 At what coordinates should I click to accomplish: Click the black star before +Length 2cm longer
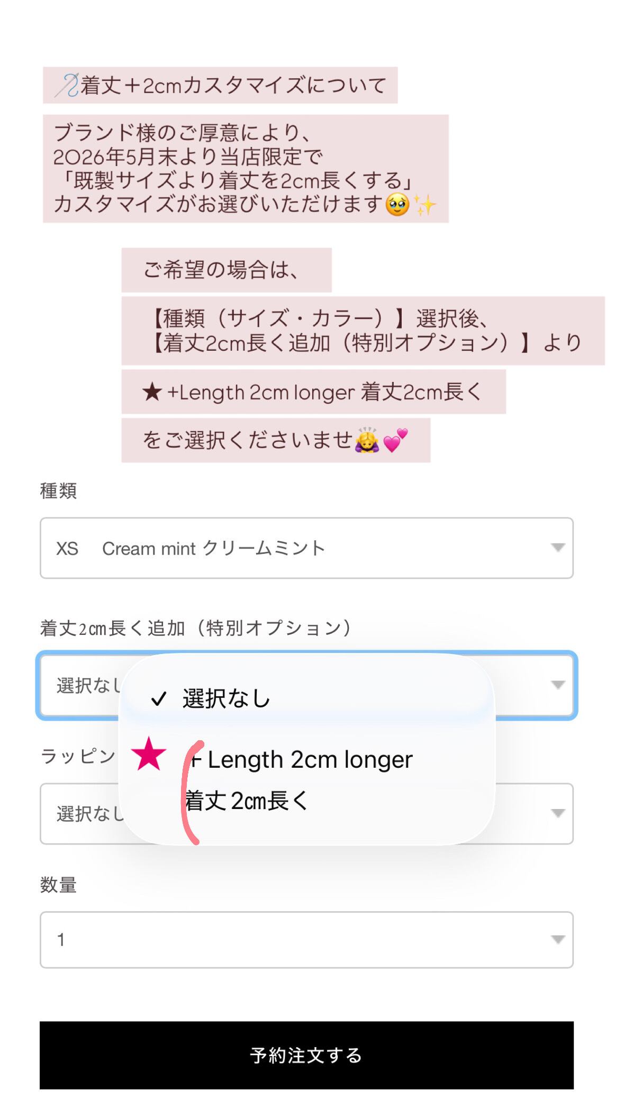pyautogui.click(x=151, y=392)
